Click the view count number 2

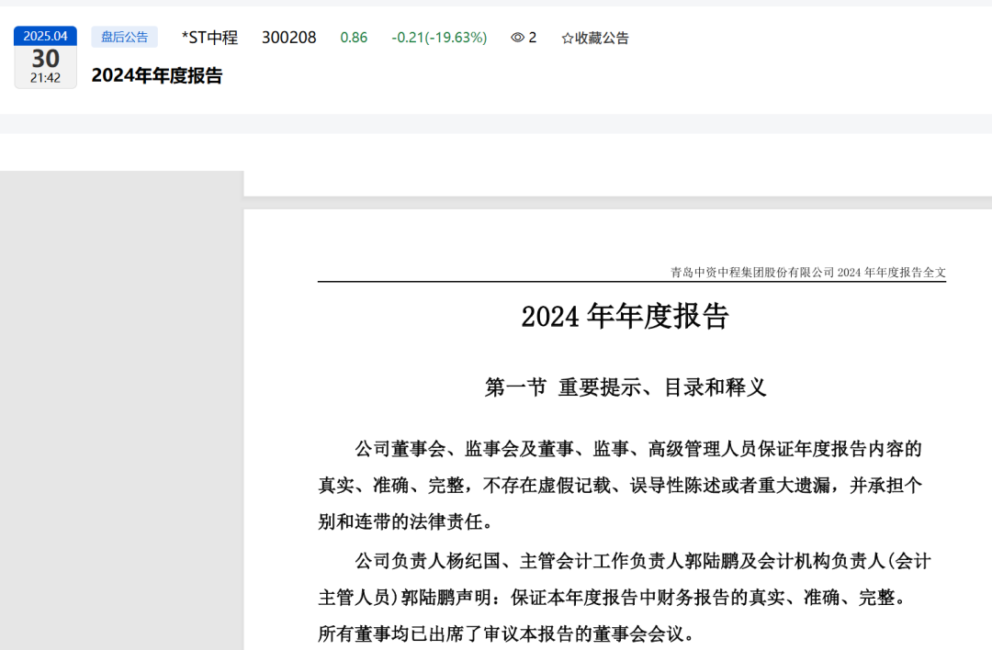pos(533,38)
